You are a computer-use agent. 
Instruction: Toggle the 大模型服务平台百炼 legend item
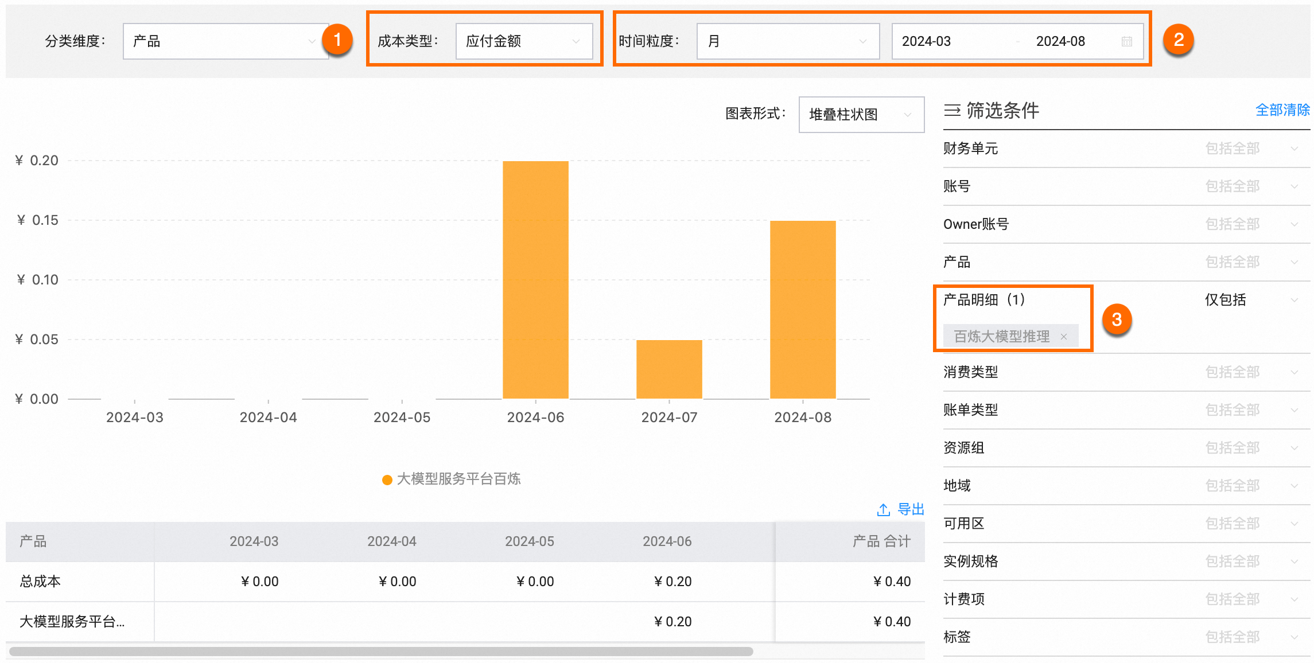point(452,479)
